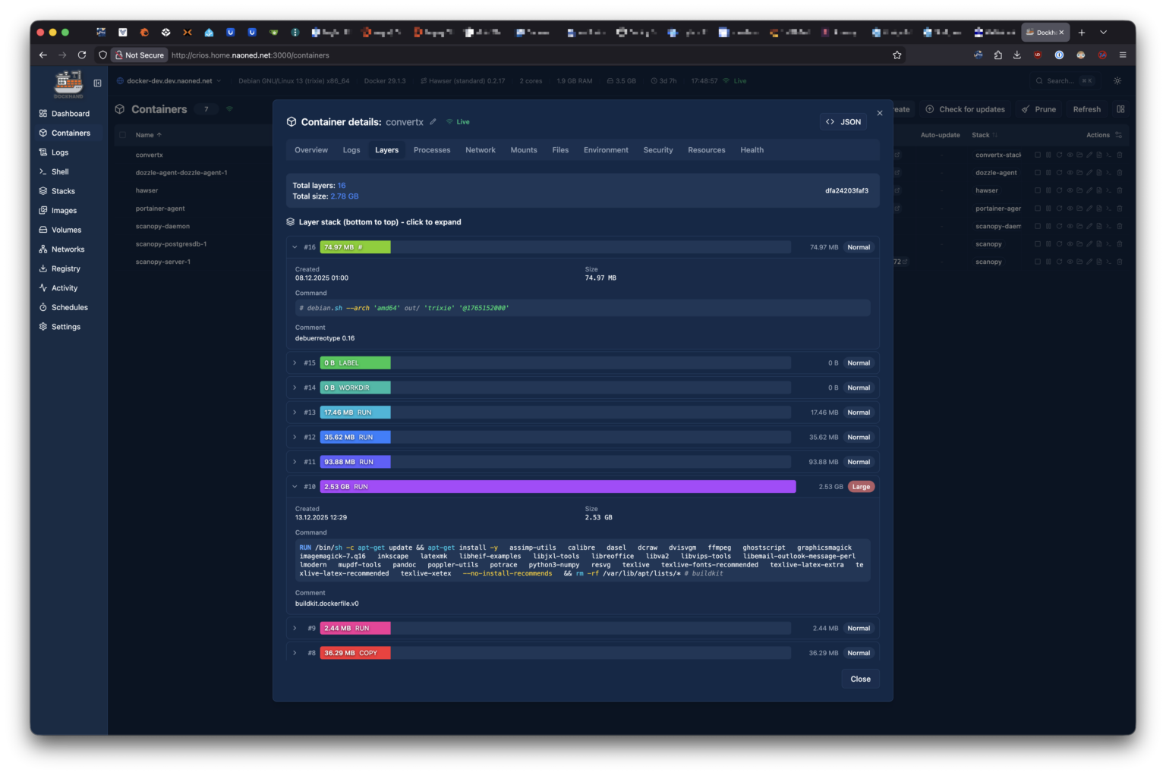1166x775 pixels.
Task: Click the JSON button
Action: pos(843,122)
